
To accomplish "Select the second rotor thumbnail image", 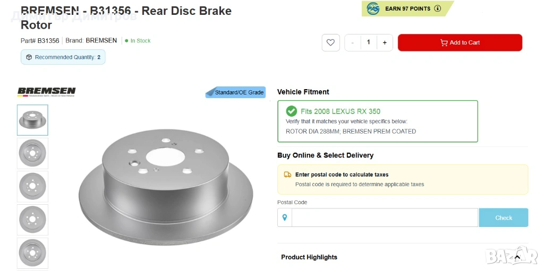I will pyautogui.click(x=32, y=153).
